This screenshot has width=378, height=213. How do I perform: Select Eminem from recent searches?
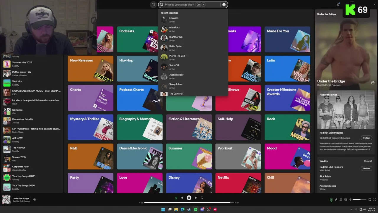tap(193, 20)
